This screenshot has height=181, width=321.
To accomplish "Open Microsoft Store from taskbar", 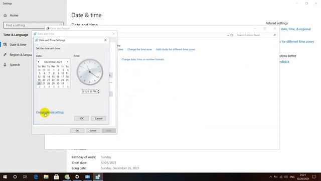I will 57,176.
